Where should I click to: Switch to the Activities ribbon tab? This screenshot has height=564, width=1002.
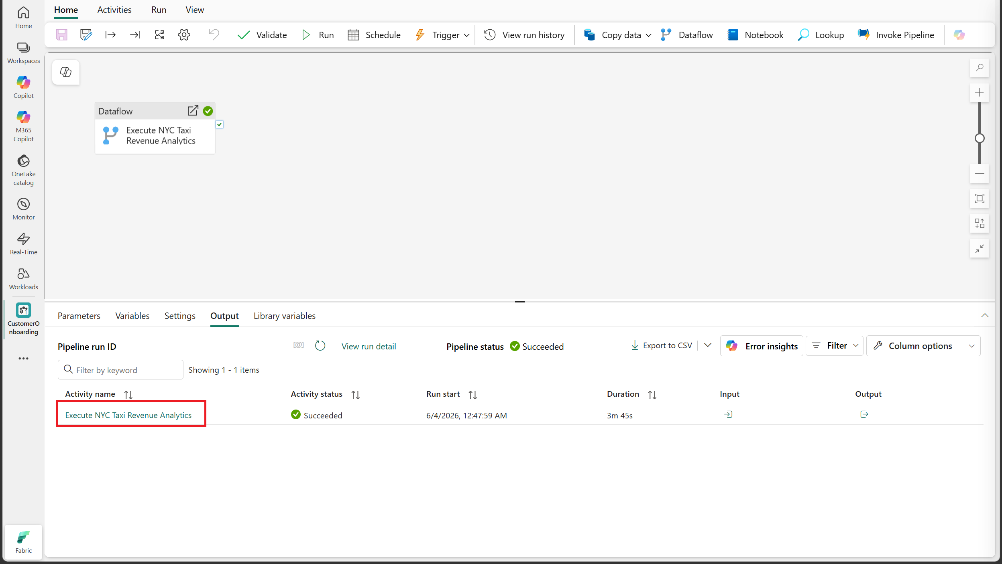coord(114,10)
